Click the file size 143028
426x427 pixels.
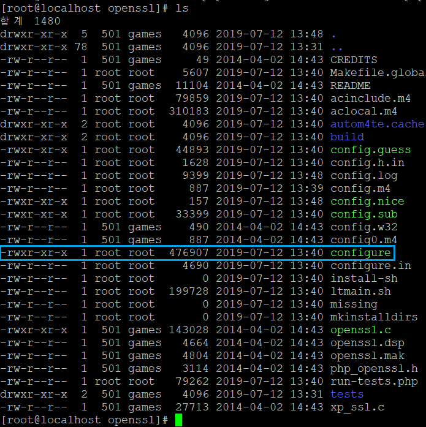[189, 330]
